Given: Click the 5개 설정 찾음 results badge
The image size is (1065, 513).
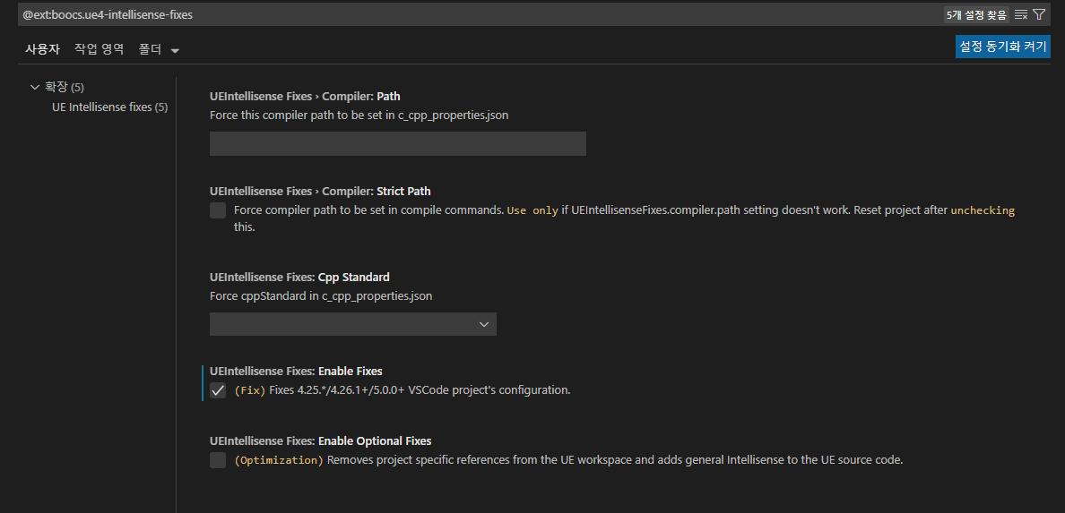Looking at the screenshot, I should [975, 15].
